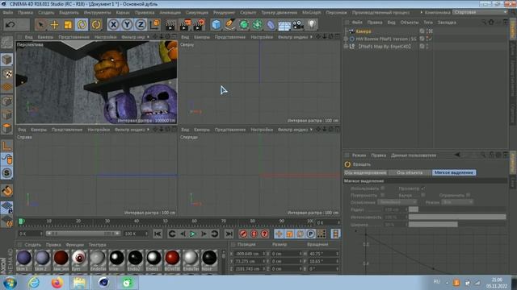517x290 pixels.
Task: Open the Теги menu in object manager
Action: tap(428, 23)
